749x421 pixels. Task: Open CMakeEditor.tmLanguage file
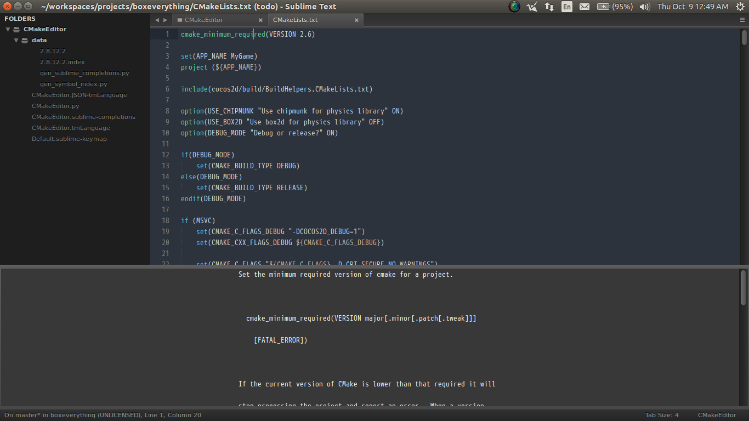(x=71, y=128)
